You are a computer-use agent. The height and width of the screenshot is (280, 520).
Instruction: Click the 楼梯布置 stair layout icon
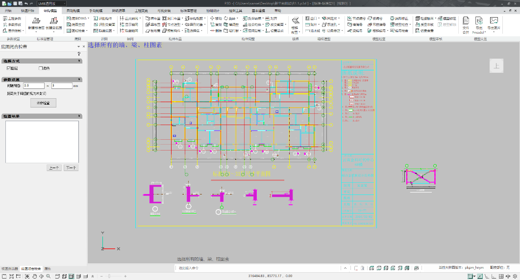pos(295,21)
